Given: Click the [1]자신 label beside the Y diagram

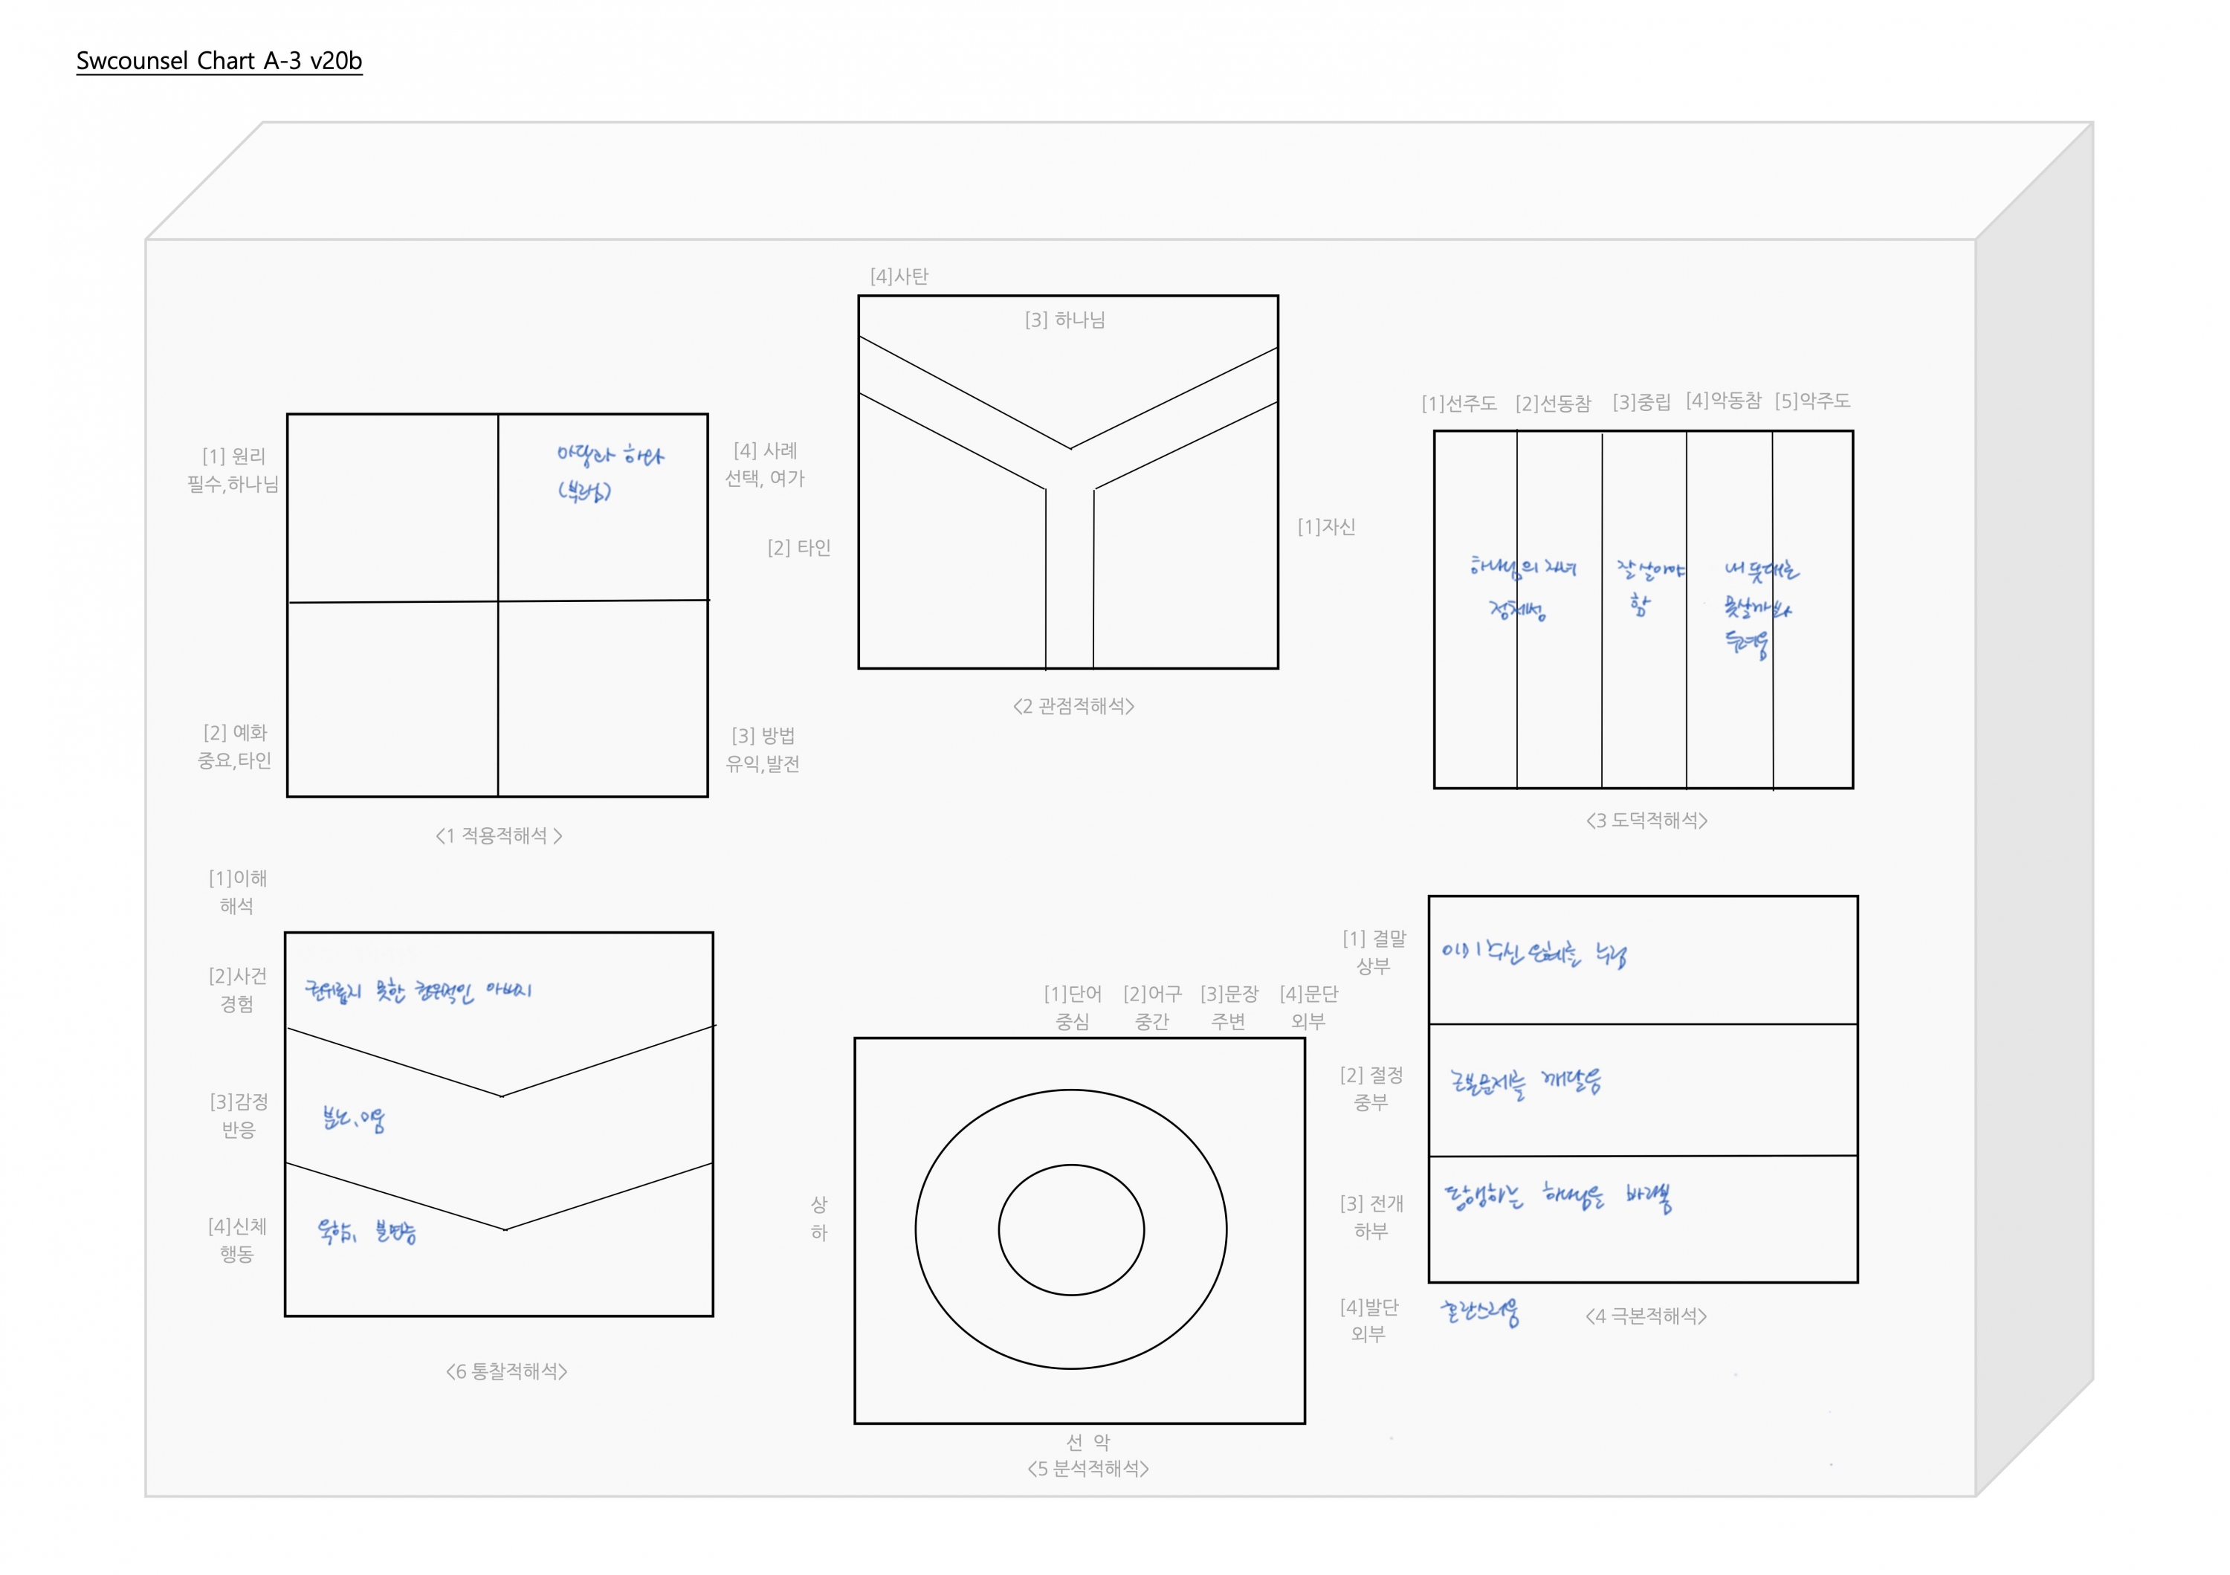Looking at the screenshot, I should click(x=1326, y=526).
